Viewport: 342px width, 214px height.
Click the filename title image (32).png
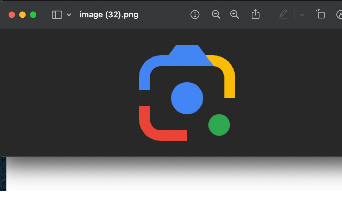coord(109,14)
